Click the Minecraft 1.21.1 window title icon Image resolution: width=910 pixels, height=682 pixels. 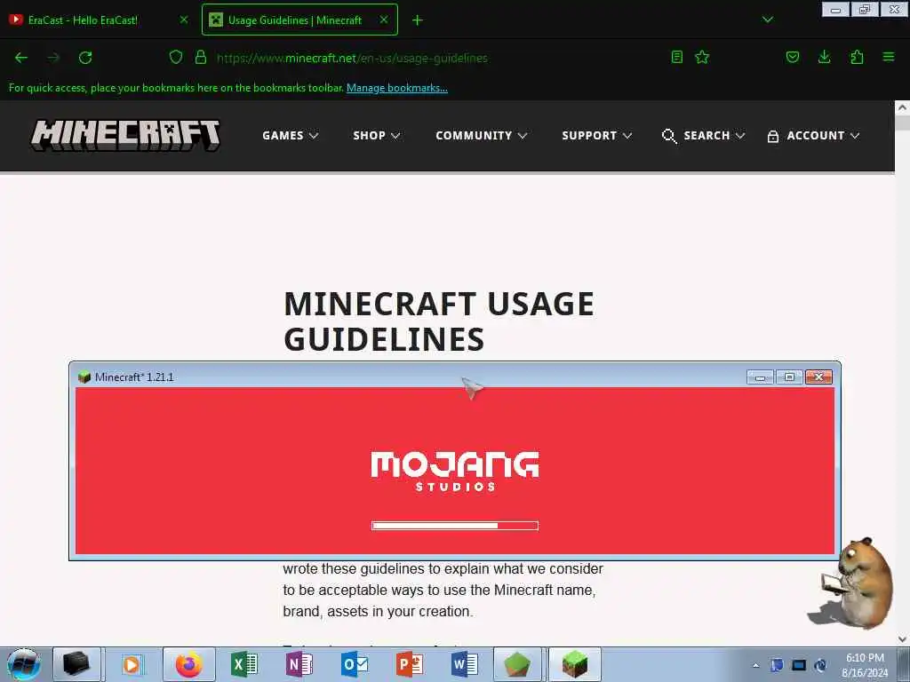pyautogui.click(x=84, y=377)
